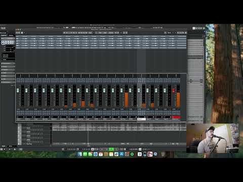Click the playhead cursor line in project timeline
Image resolution: width=243 pixels, height=182 pixels.
pos(88,135)
